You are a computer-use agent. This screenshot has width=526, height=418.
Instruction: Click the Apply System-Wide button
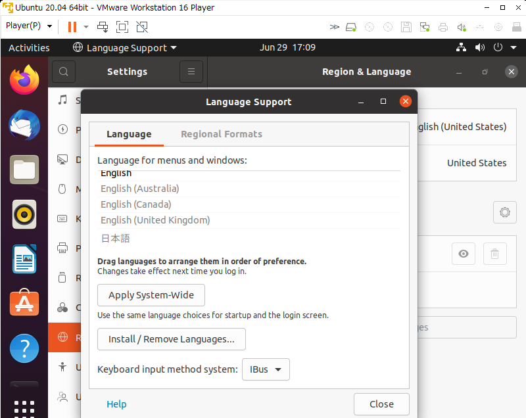(151, 295)
